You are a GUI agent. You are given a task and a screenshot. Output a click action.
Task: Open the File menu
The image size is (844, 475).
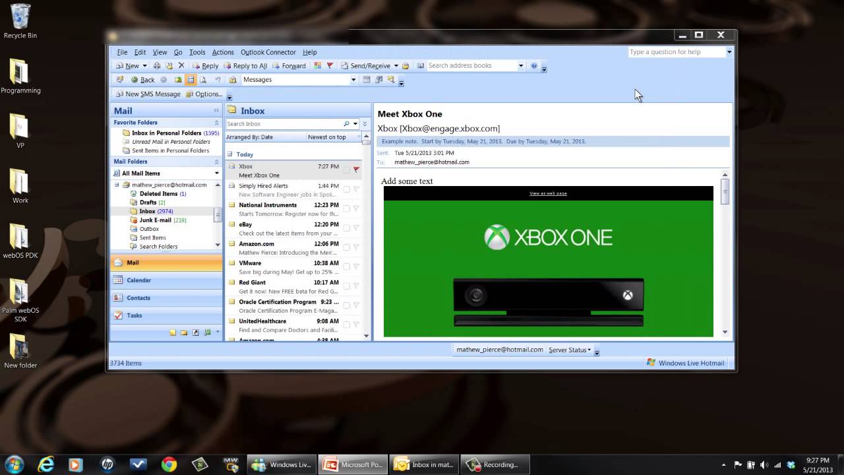pos(122,52)
